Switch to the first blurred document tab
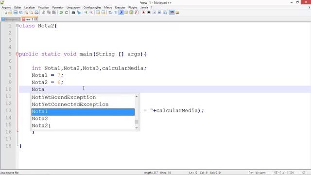Image resolution: width=311 pixels, height=175 pixels. [x=11, y=19]
